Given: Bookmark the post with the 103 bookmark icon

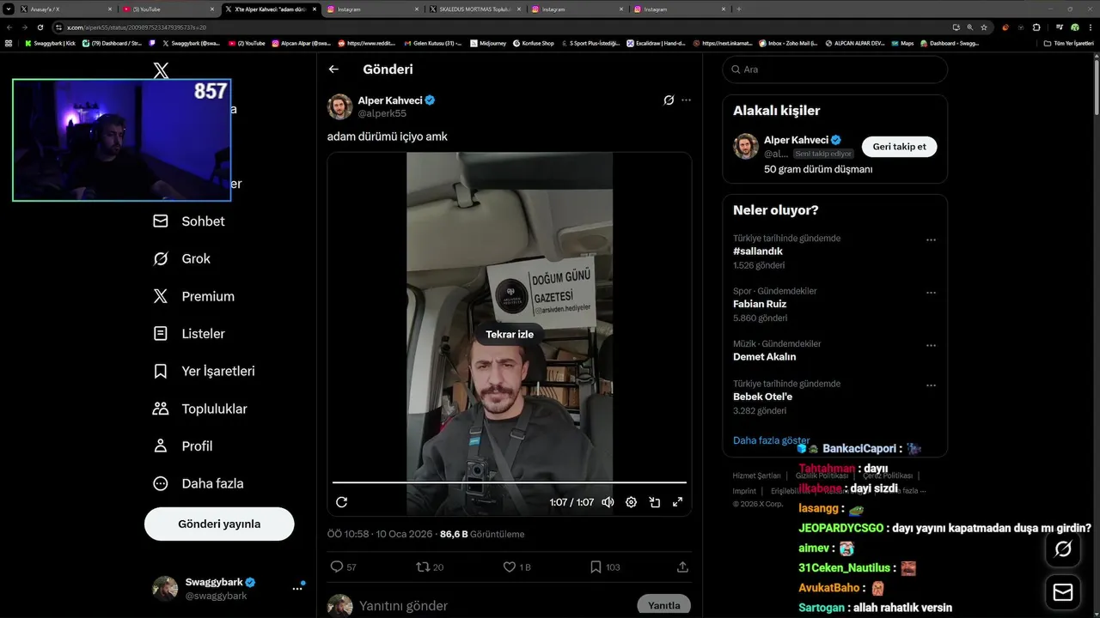Looking at the screenshot, I should (x=605, y=567).
